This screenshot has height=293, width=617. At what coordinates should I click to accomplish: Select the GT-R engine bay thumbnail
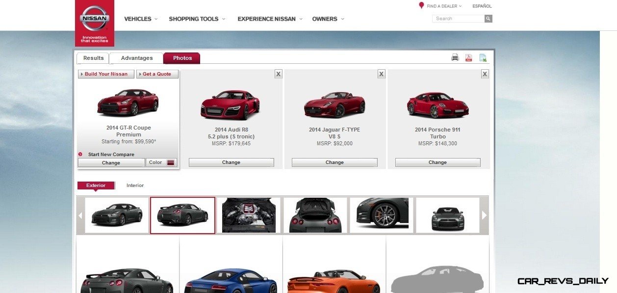coord(249,215)
